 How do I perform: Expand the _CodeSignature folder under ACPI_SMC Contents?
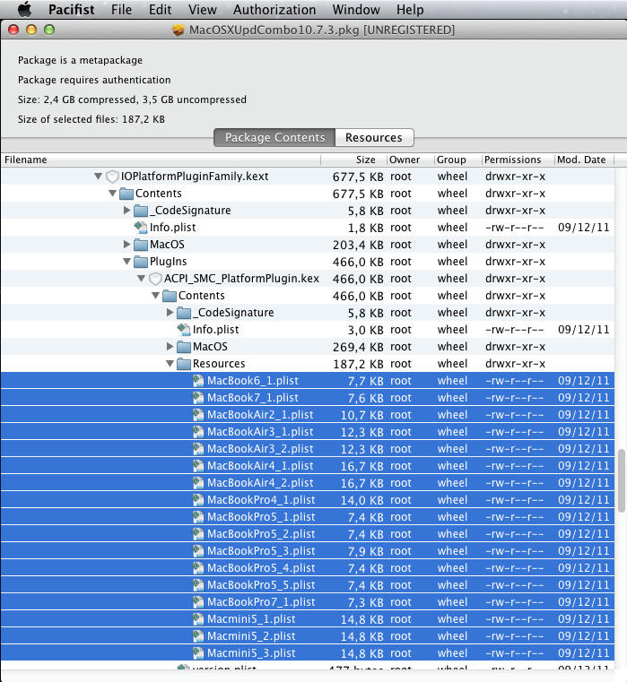[170, 312]
